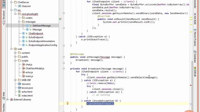Viewport: 200px width, 112px height.
Task: Click the web folder icon
Action: click(16, 49)
